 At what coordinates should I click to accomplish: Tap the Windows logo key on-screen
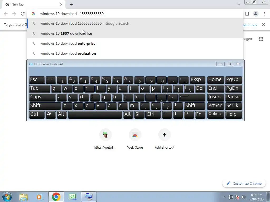coord(51,115)
